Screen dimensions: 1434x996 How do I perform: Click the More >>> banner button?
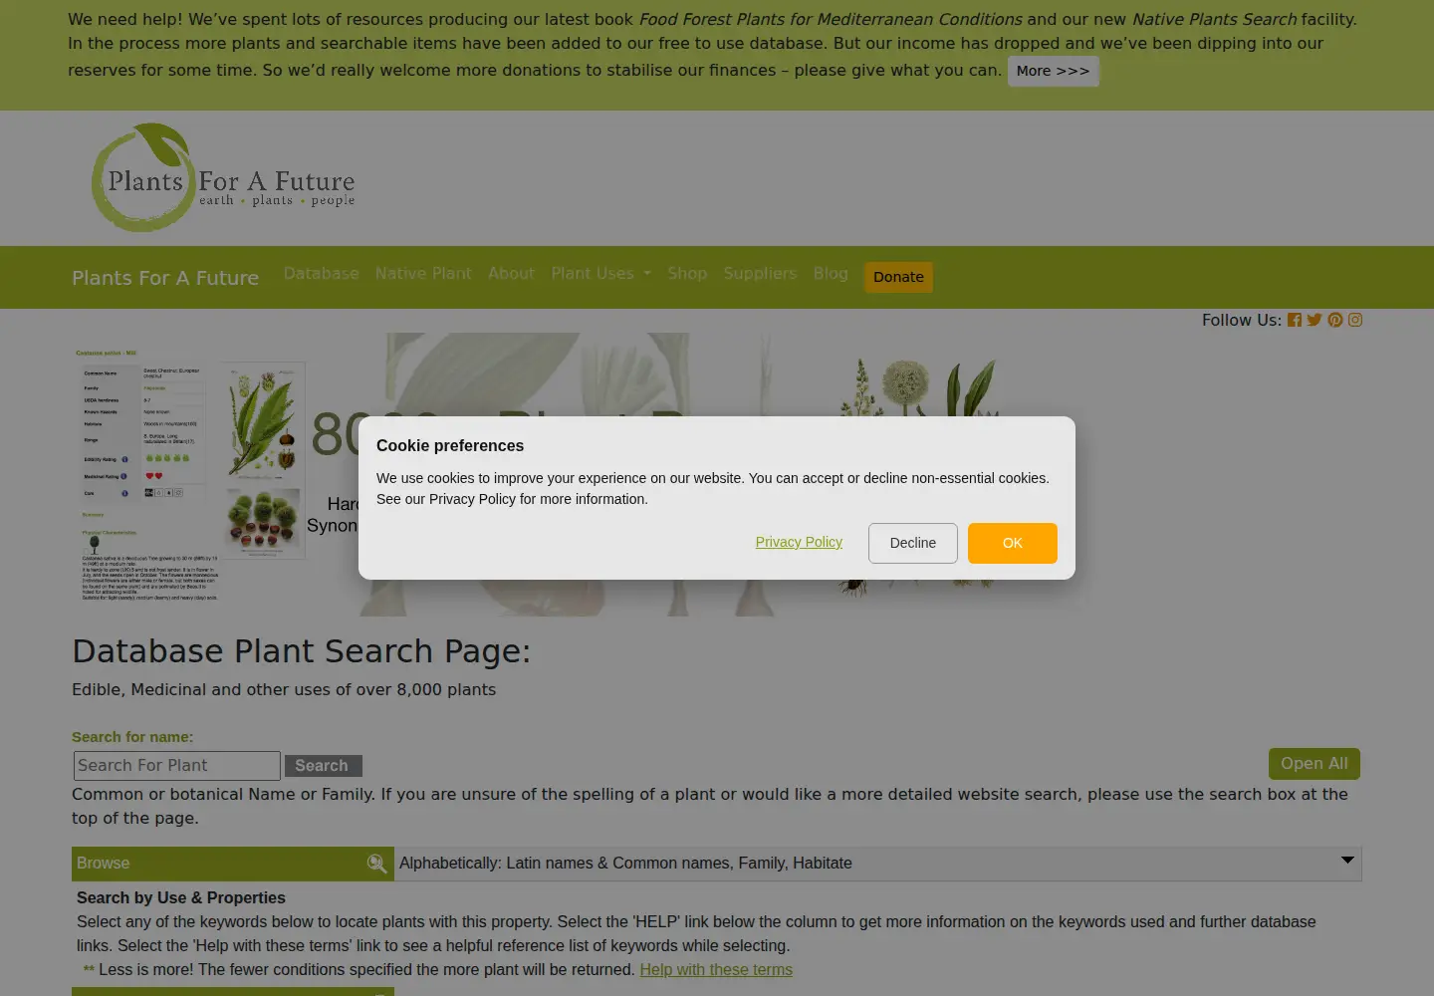(1054, 71)
